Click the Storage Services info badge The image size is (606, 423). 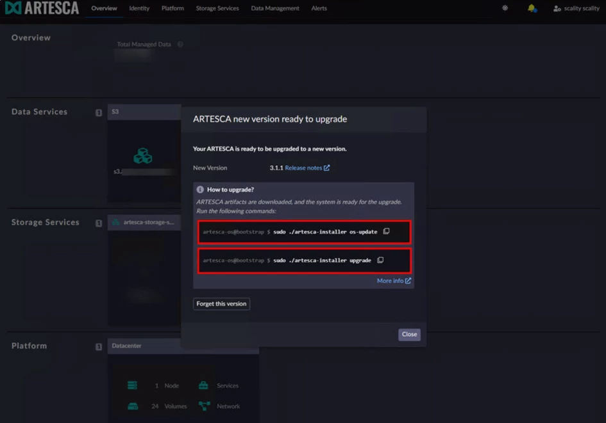click(x=99, y=223)
